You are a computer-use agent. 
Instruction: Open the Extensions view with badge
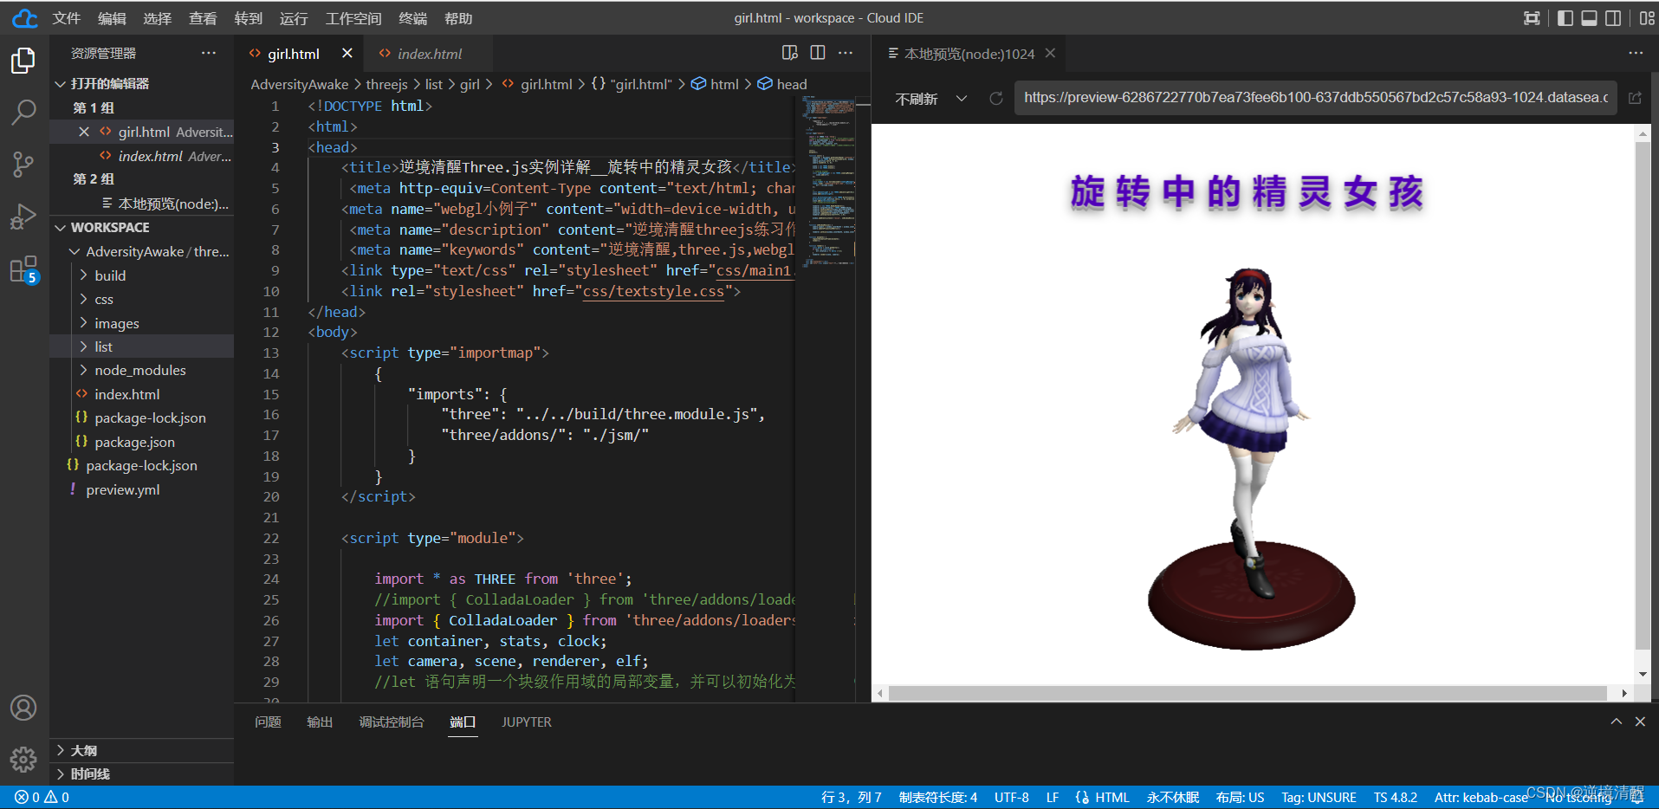23,269
